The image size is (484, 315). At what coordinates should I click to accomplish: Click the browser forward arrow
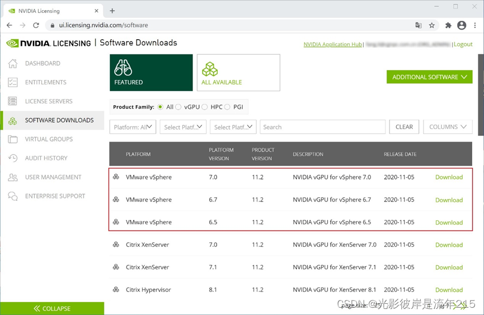click(x=22, y=25)
